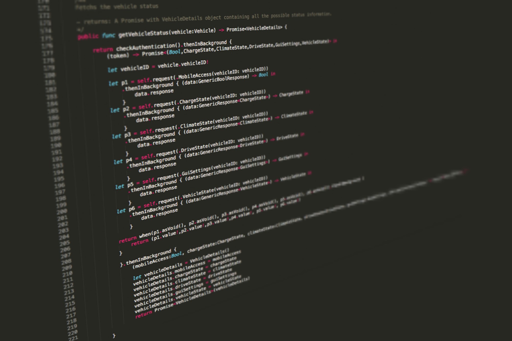Image resolution: width=512 pixels, height=341 pixels.
Task: Click the getVehicleStatus function name
Action: 143,34
